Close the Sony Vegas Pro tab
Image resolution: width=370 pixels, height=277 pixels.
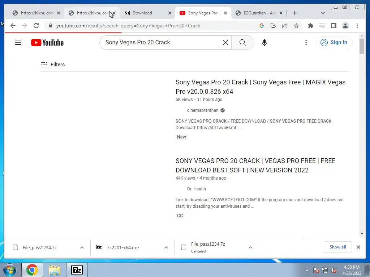tap(225, 13)
